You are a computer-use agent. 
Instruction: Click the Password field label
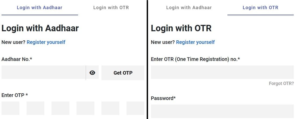click(x=163, y=98)
